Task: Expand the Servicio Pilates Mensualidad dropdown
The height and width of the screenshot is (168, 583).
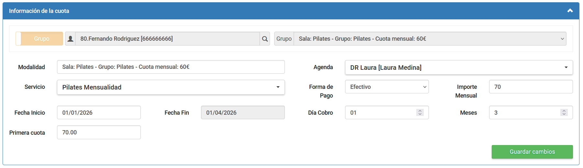Action: [171, 87]
